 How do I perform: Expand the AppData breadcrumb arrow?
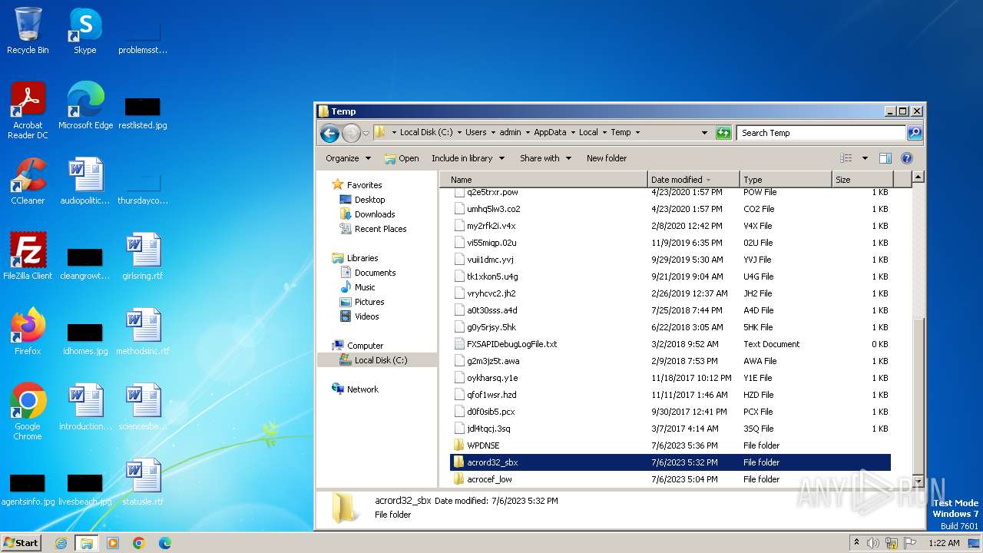pyautogui.click(x=573, y=133)
